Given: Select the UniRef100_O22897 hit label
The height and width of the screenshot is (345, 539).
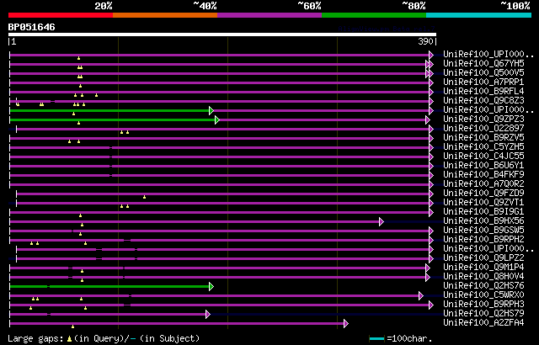Looking at the screenshot, I should [x=483, y=128].
